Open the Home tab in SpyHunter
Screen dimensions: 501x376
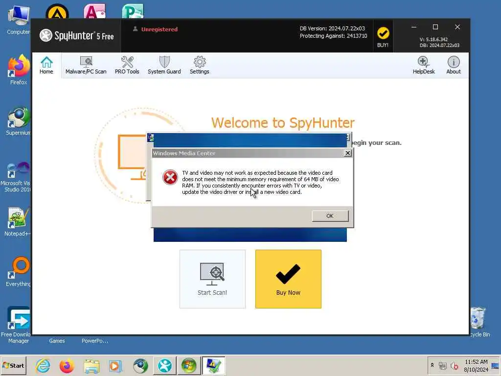pos(46,65)
